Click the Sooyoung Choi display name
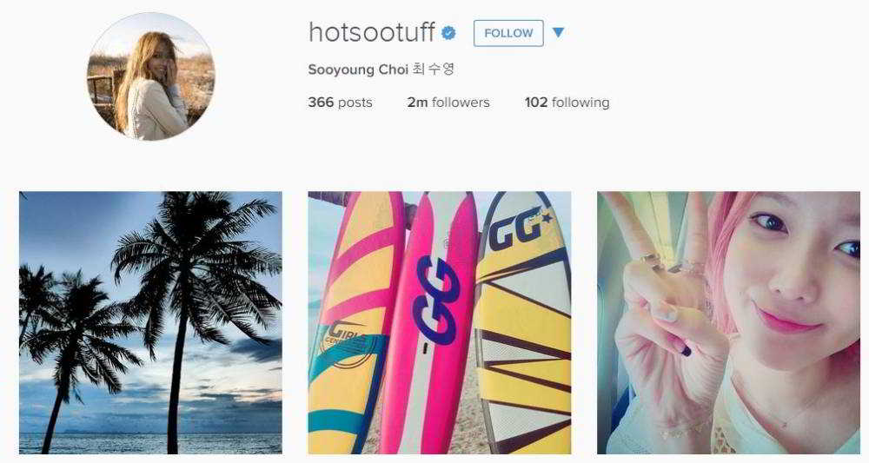 tap(358, 69)
